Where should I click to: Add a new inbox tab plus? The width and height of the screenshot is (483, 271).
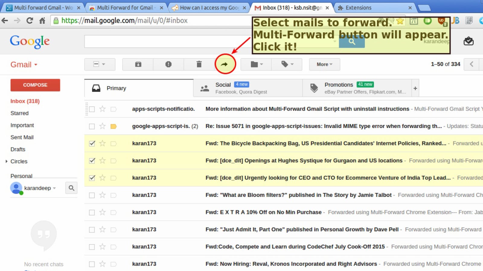415,88
